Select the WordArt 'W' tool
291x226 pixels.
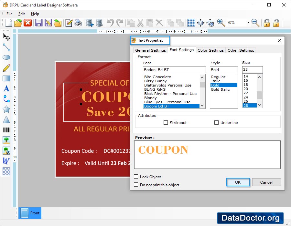[x=6, y=161]
